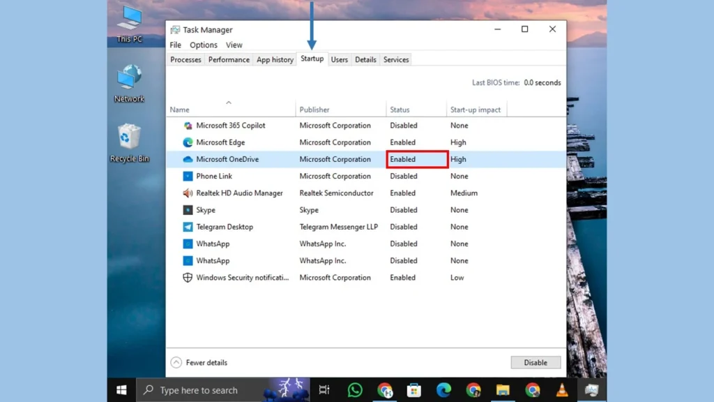Open the This PC desktop icon
This screenshot has width=714, height=402.
[x=129, y=24]
